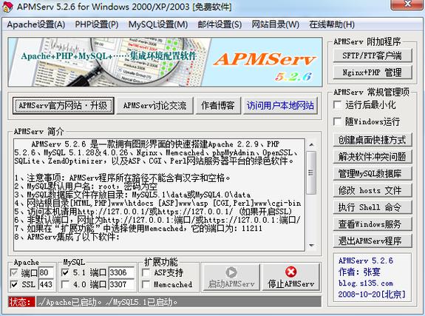Enable 随Windows运行 checkbox

click(338, 121)
